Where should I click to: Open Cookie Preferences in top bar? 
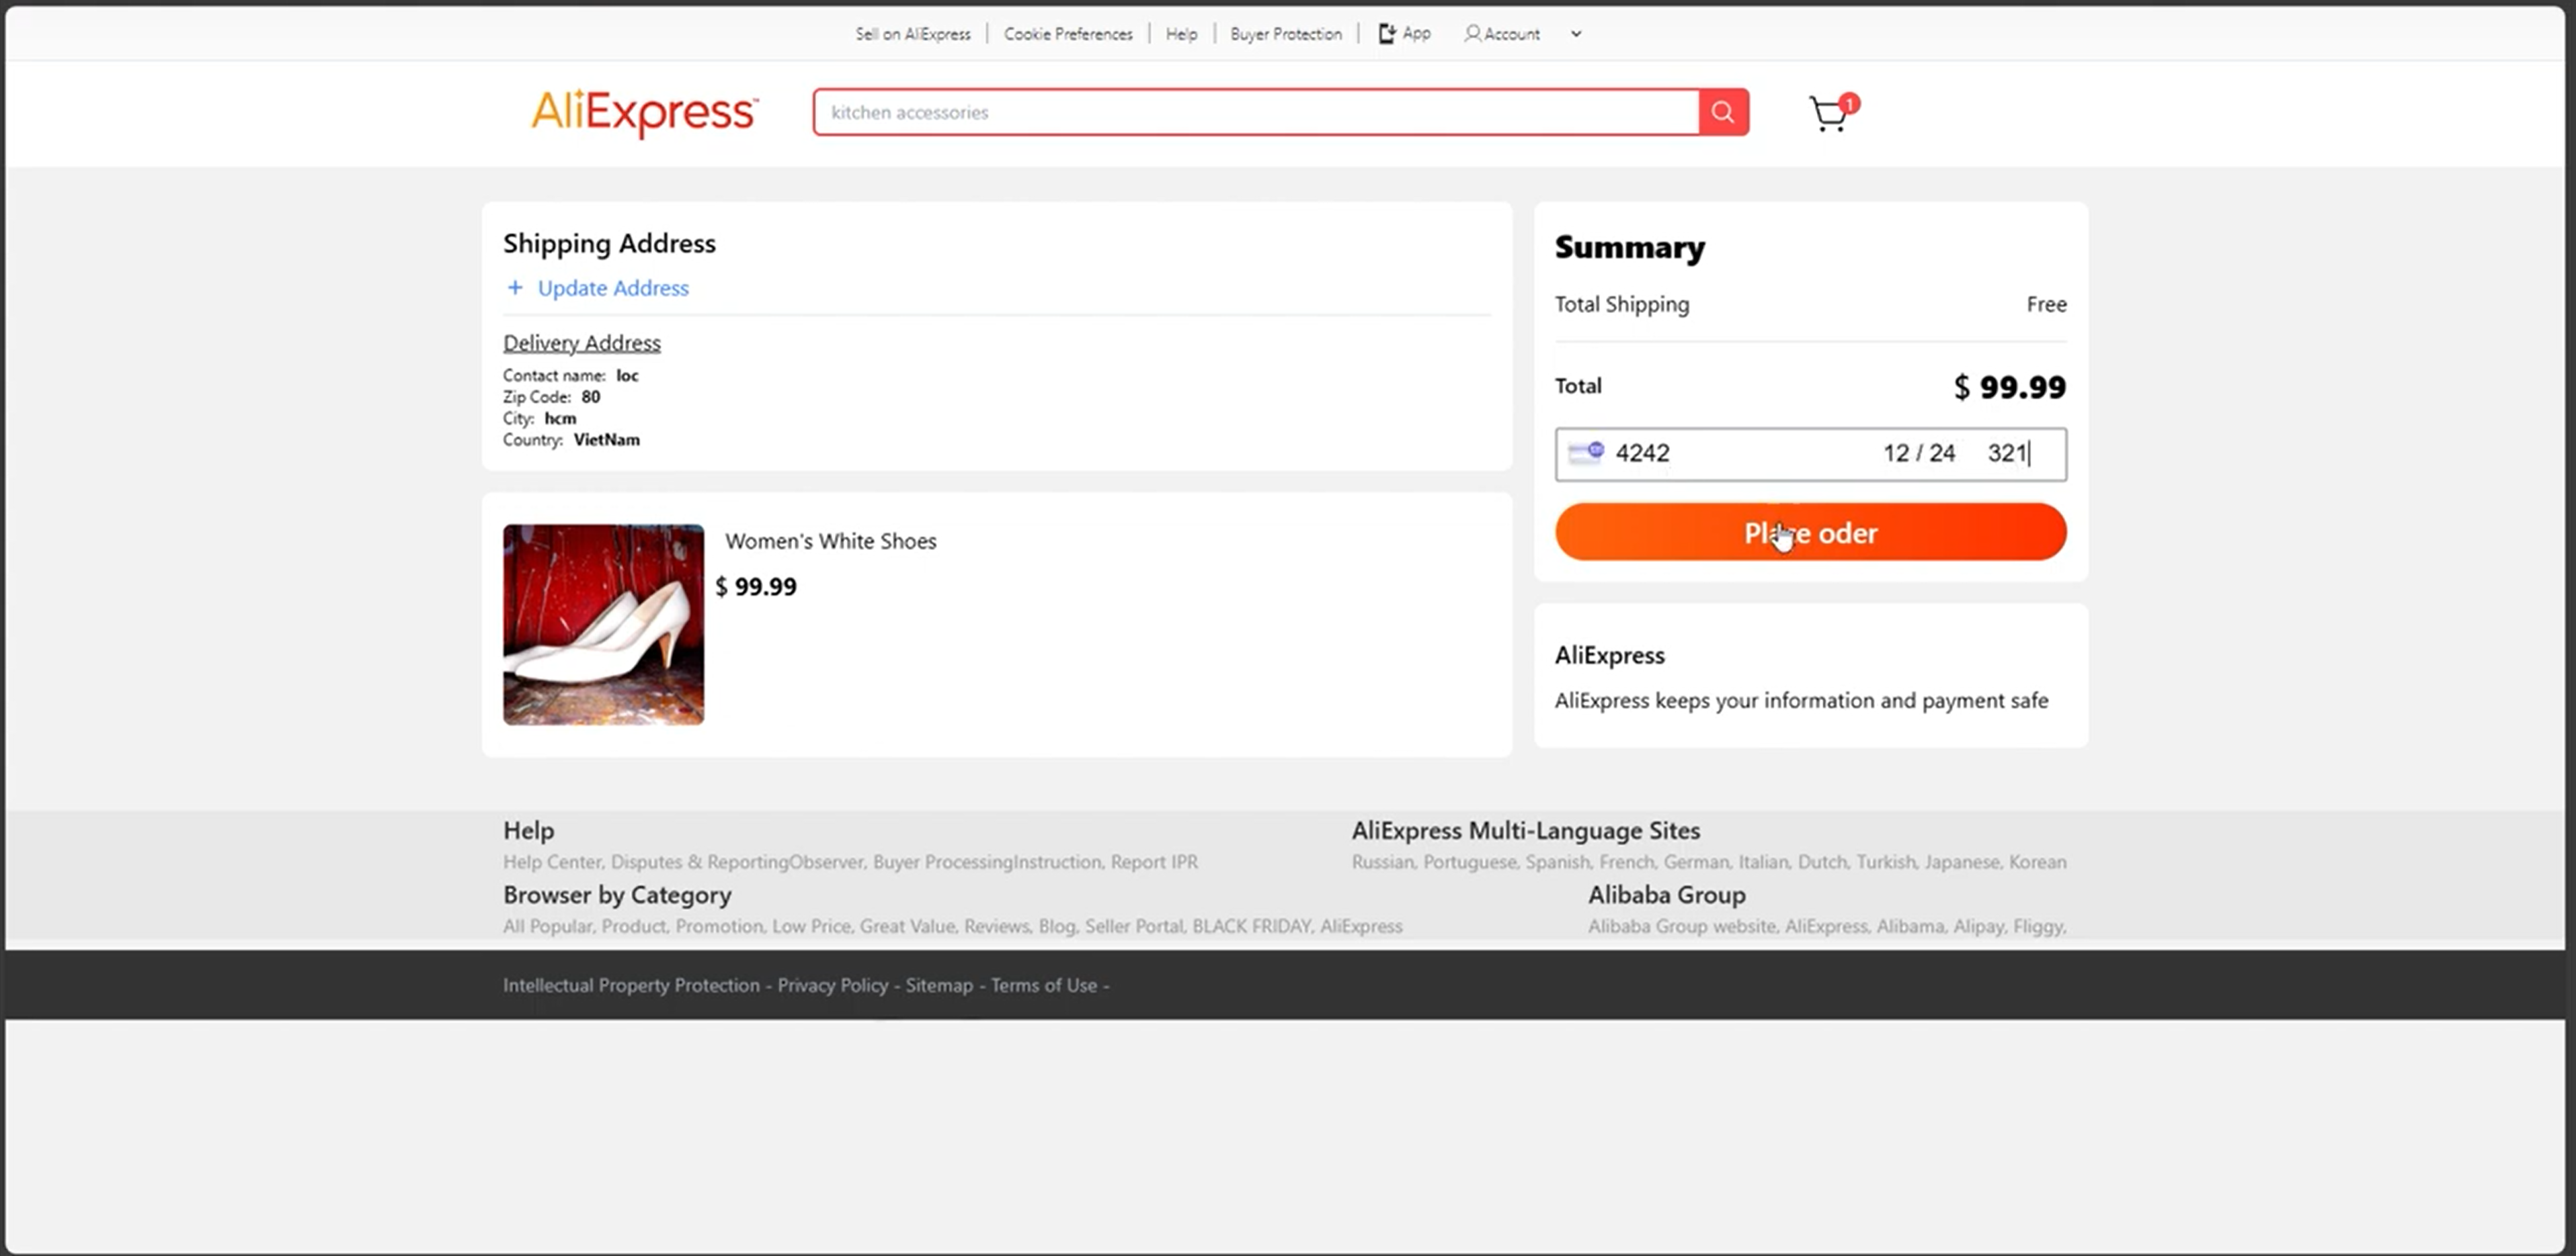click(x=1067, y=34)
